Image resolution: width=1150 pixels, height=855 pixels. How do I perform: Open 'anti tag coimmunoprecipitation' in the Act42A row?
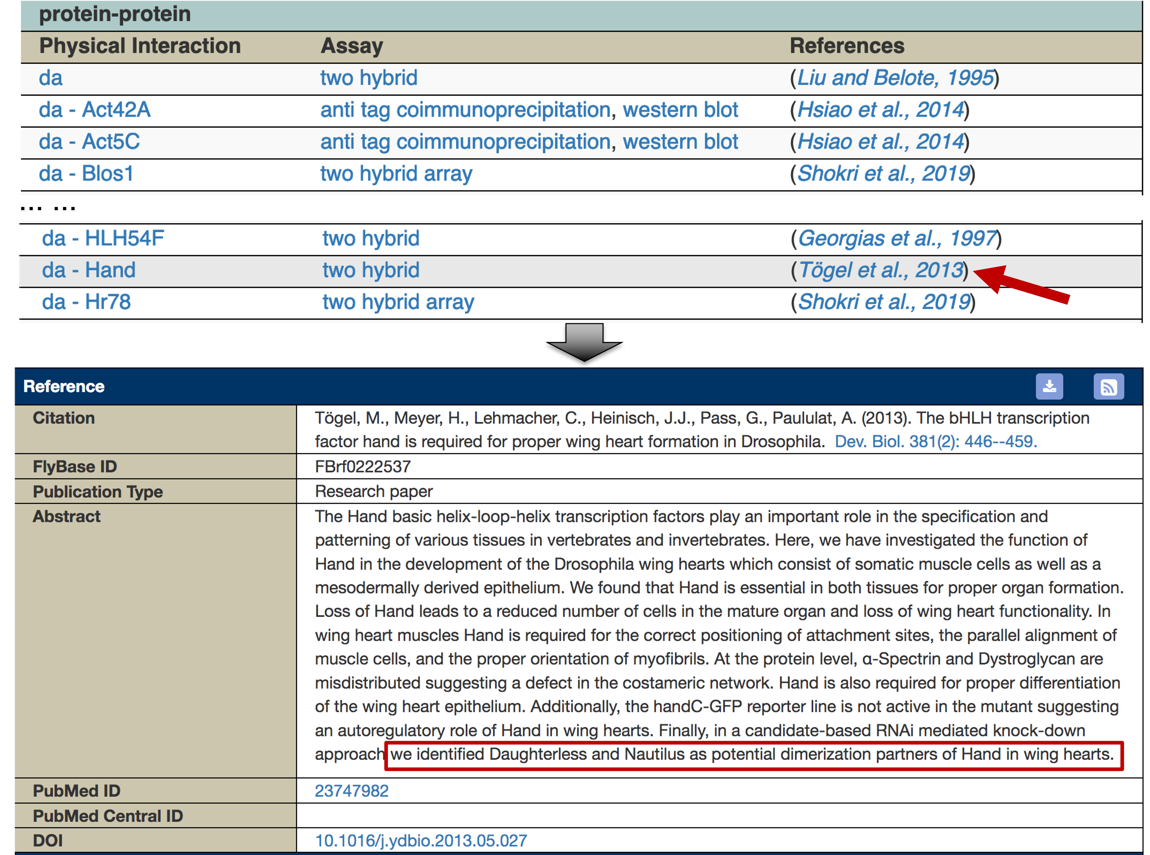pyautogui.click(x=465, y=110)
